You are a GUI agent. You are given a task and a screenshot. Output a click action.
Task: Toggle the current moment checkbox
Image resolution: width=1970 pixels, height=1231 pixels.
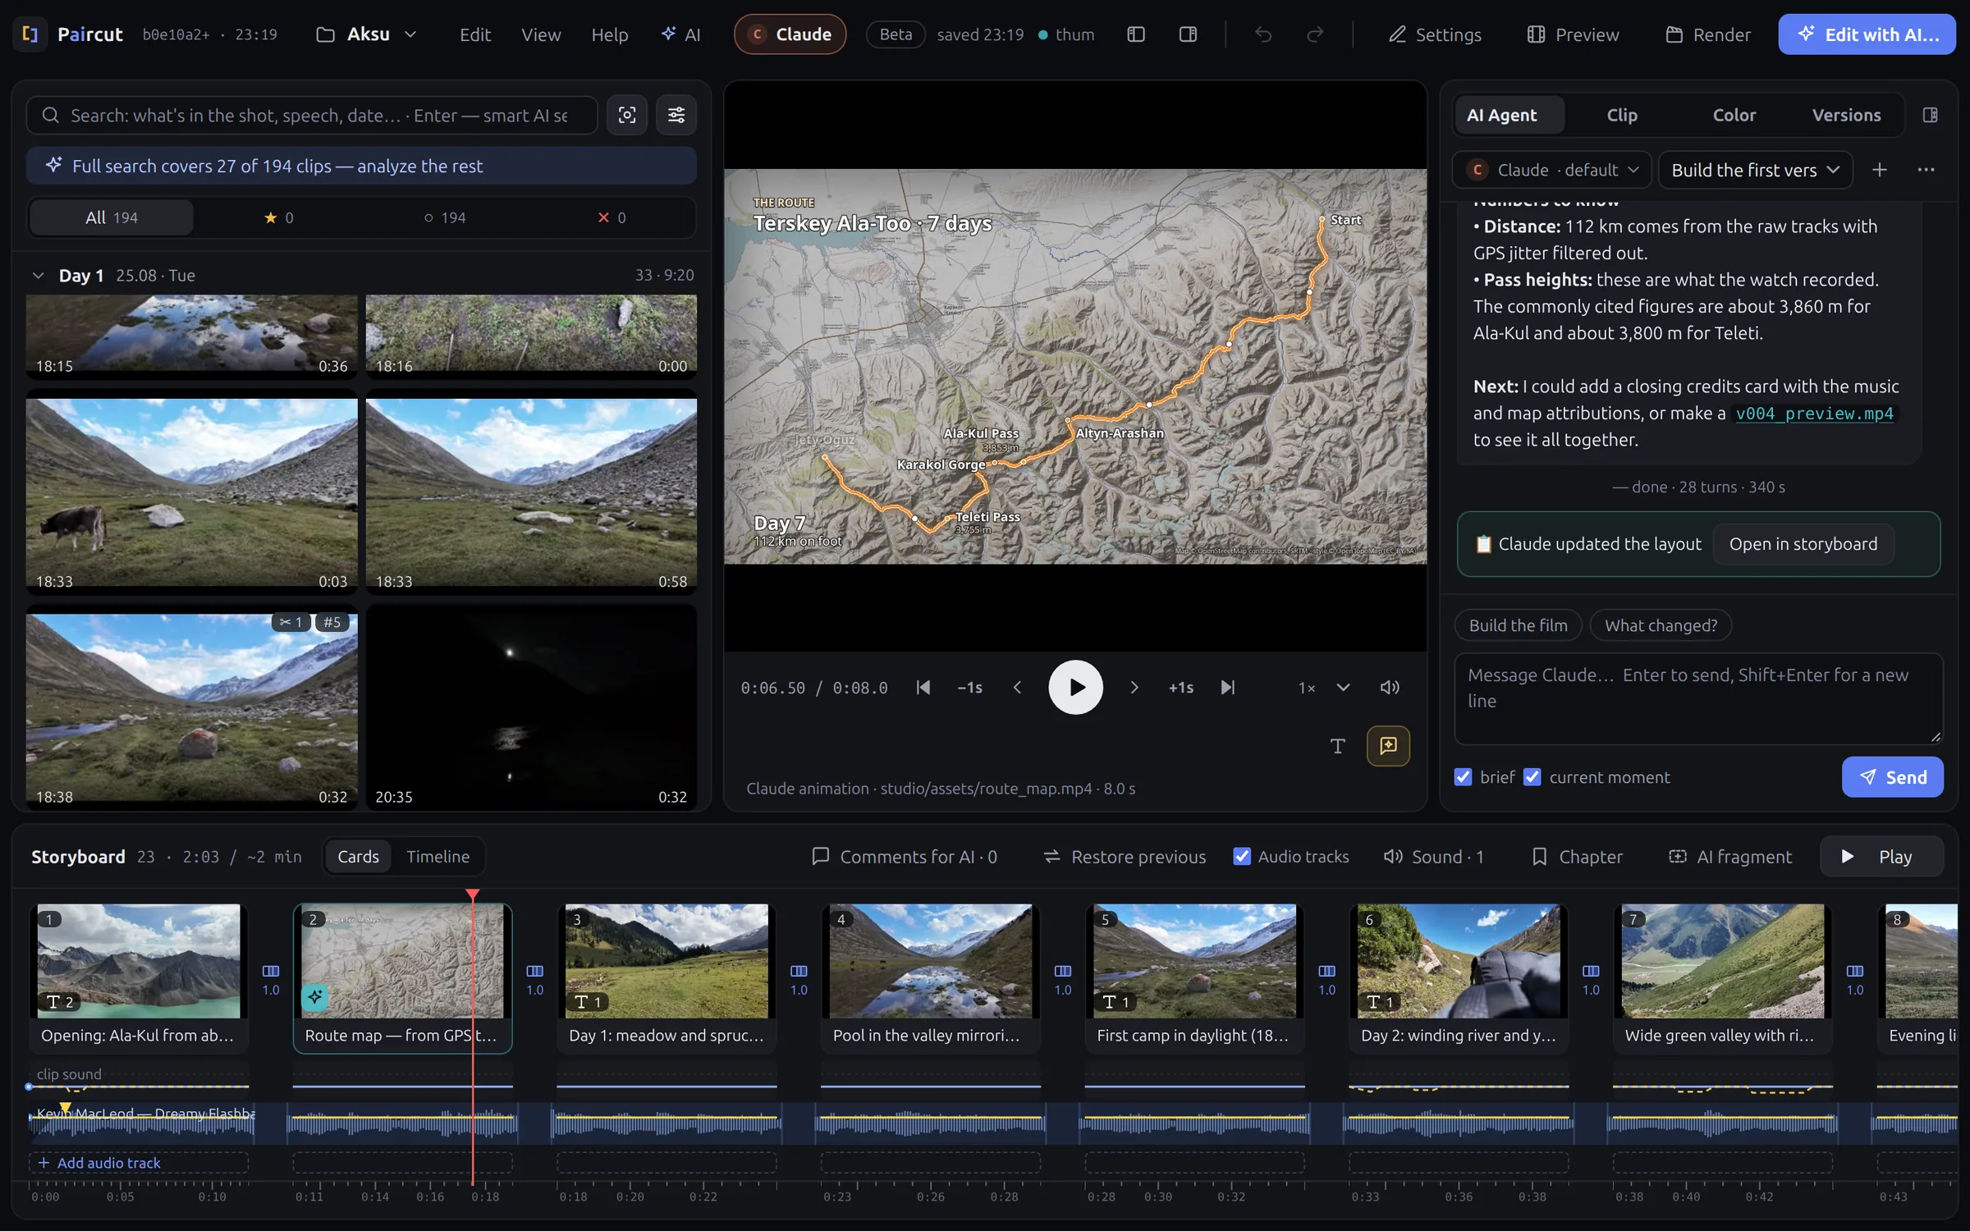click(x=1532, y=777)
